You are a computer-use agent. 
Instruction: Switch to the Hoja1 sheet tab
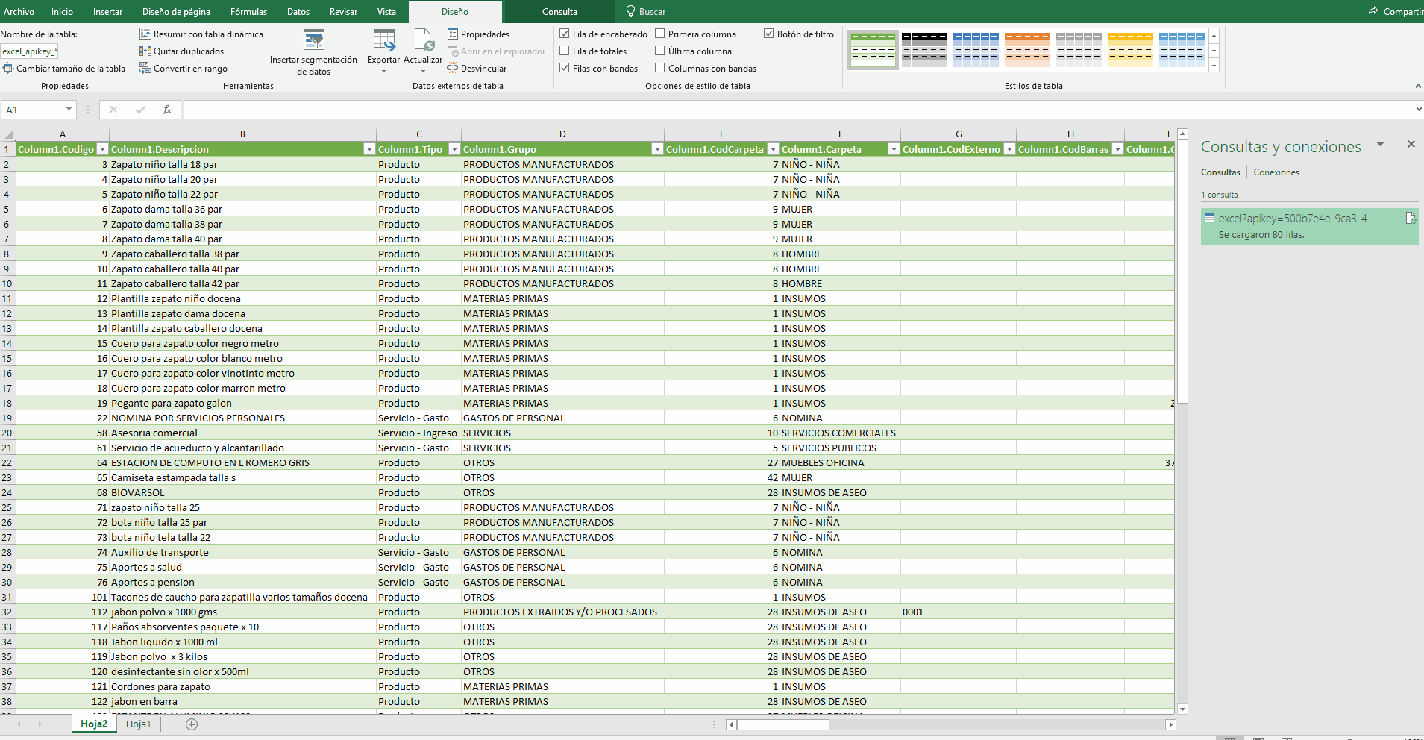tap(138, 724)
